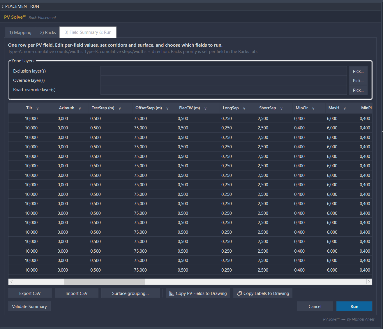Click Copy Labels to Drawing button
This screenshot has width=383, height=329.
(x=262, y=293)
